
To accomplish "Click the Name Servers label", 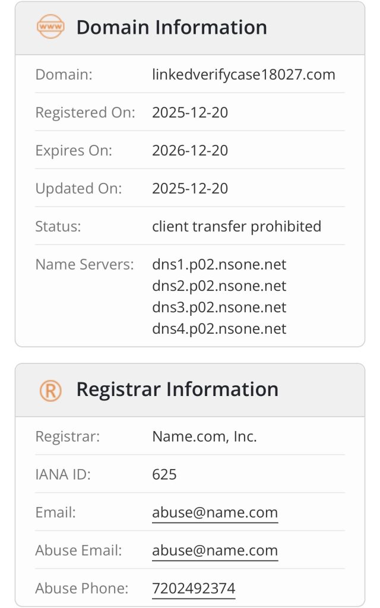I will (84, 264).
